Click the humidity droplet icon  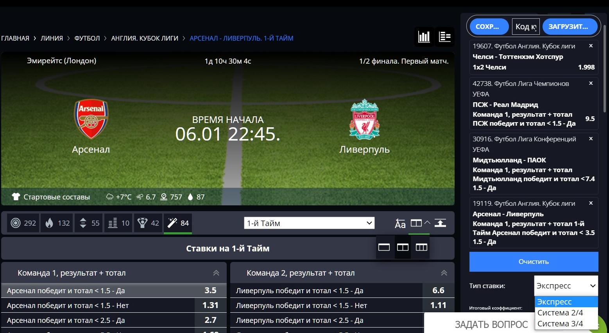click(x=190, y=197)
